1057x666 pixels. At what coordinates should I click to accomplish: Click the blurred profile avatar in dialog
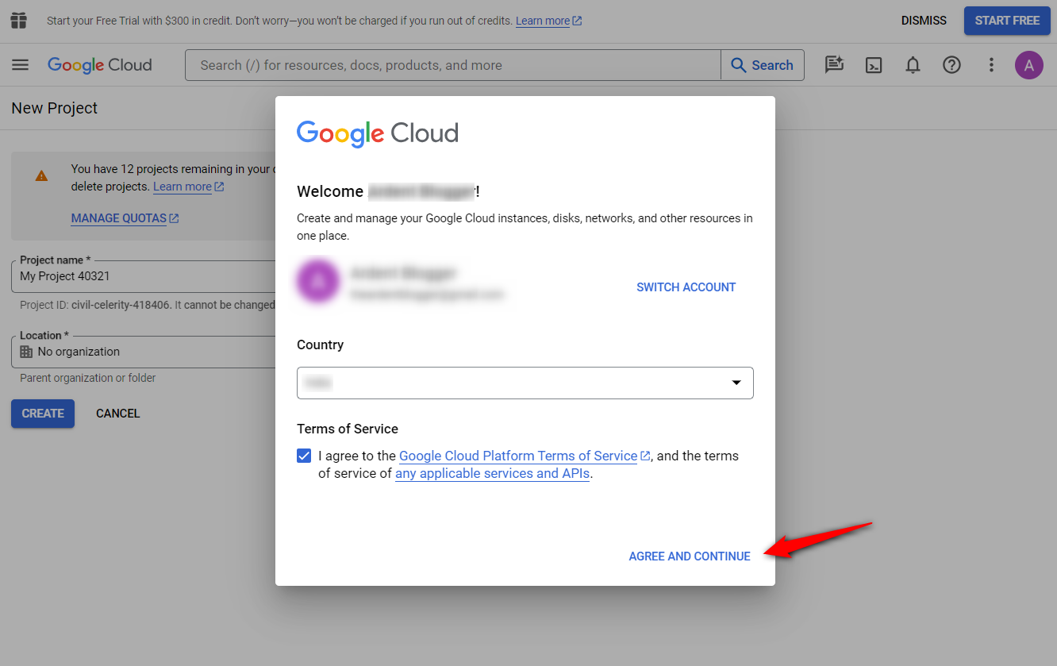pyautogui.click(x=317, y=280)
